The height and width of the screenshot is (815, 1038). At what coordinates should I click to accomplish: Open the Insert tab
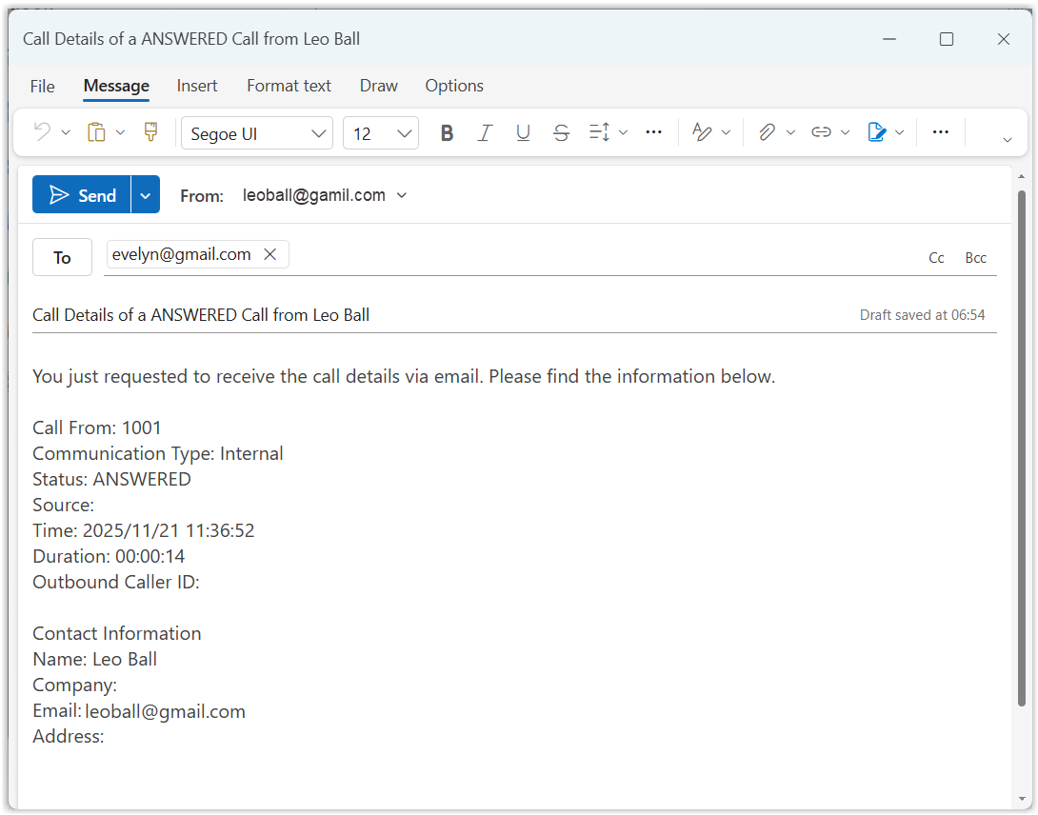(197, 86)
